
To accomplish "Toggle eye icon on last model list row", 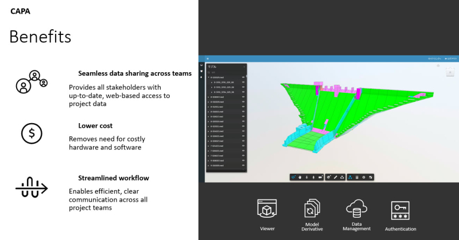I will click(x=244, y=166).
